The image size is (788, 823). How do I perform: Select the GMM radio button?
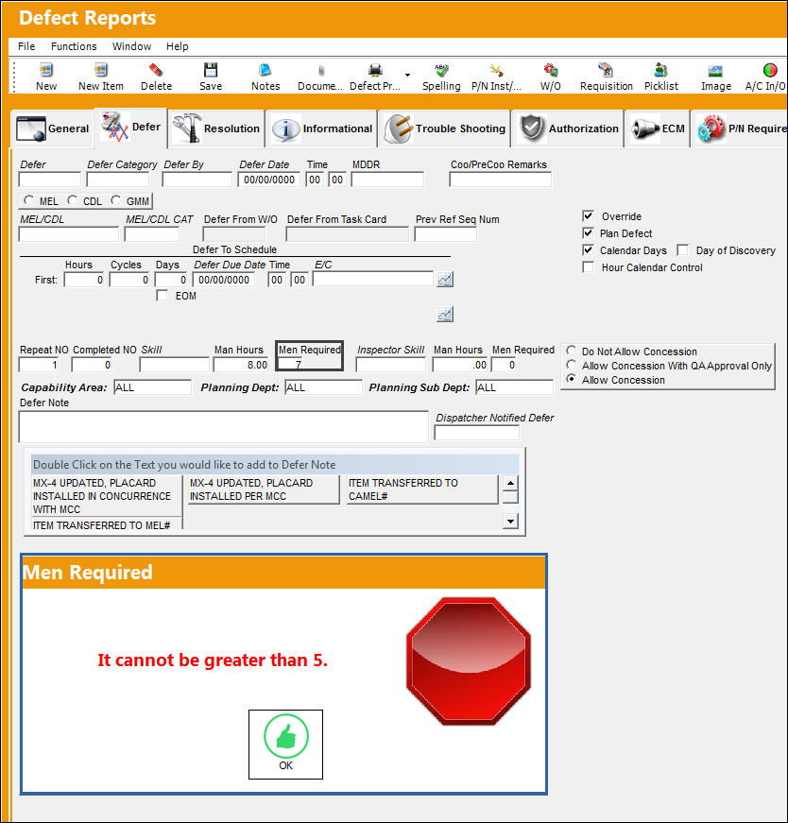[115, 200]
